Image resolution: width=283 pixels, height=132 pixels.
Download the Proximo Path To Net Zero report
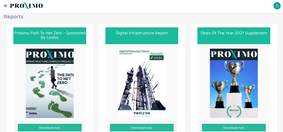(50, 128)
